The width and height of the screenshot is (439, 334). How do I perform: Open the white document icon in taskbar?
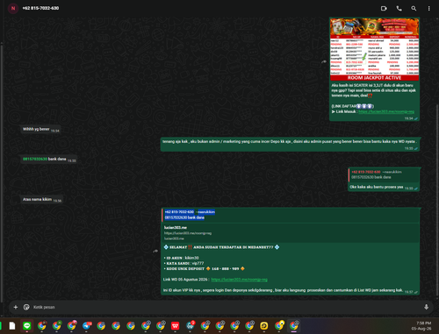pyautogui.click(x=12, y=325)
